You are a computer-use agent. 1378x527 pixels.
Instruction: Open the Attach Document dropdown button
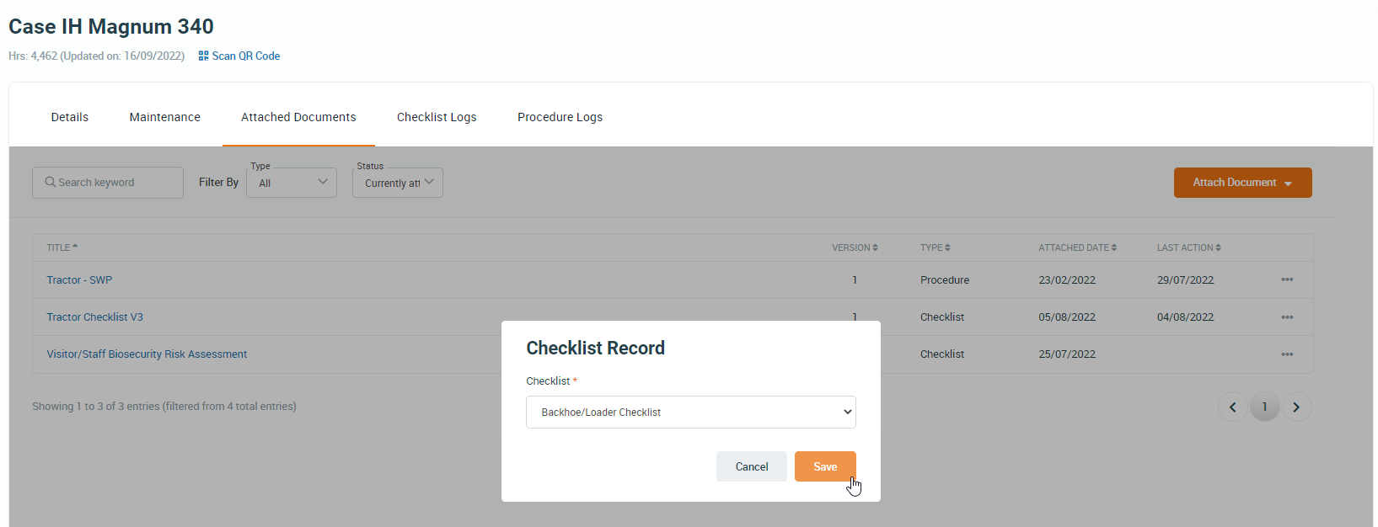click(x=1242, y=183)
